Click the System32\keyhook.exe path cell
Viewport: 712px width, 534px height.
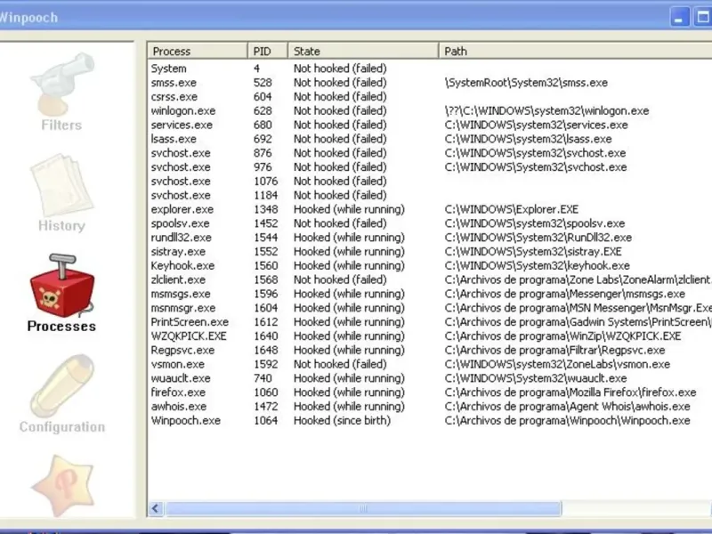[x=538, y=265]
